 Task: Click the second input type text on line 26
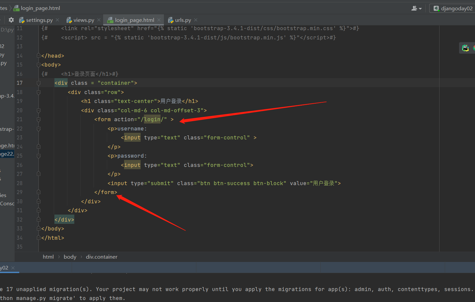[x=187, y=165]
